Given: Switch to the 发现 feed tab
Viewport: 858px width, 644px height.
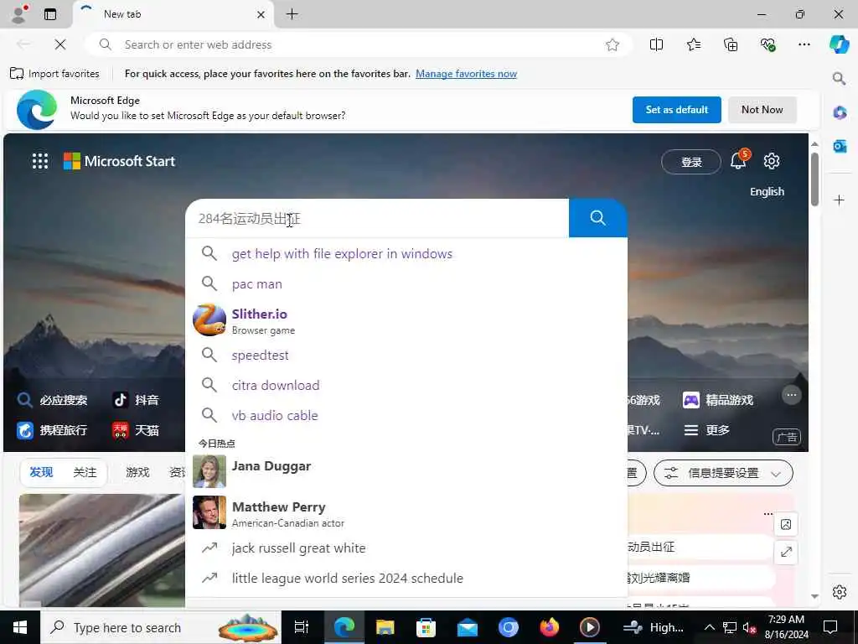Looking at the screenshot, I should click(41, 472).
